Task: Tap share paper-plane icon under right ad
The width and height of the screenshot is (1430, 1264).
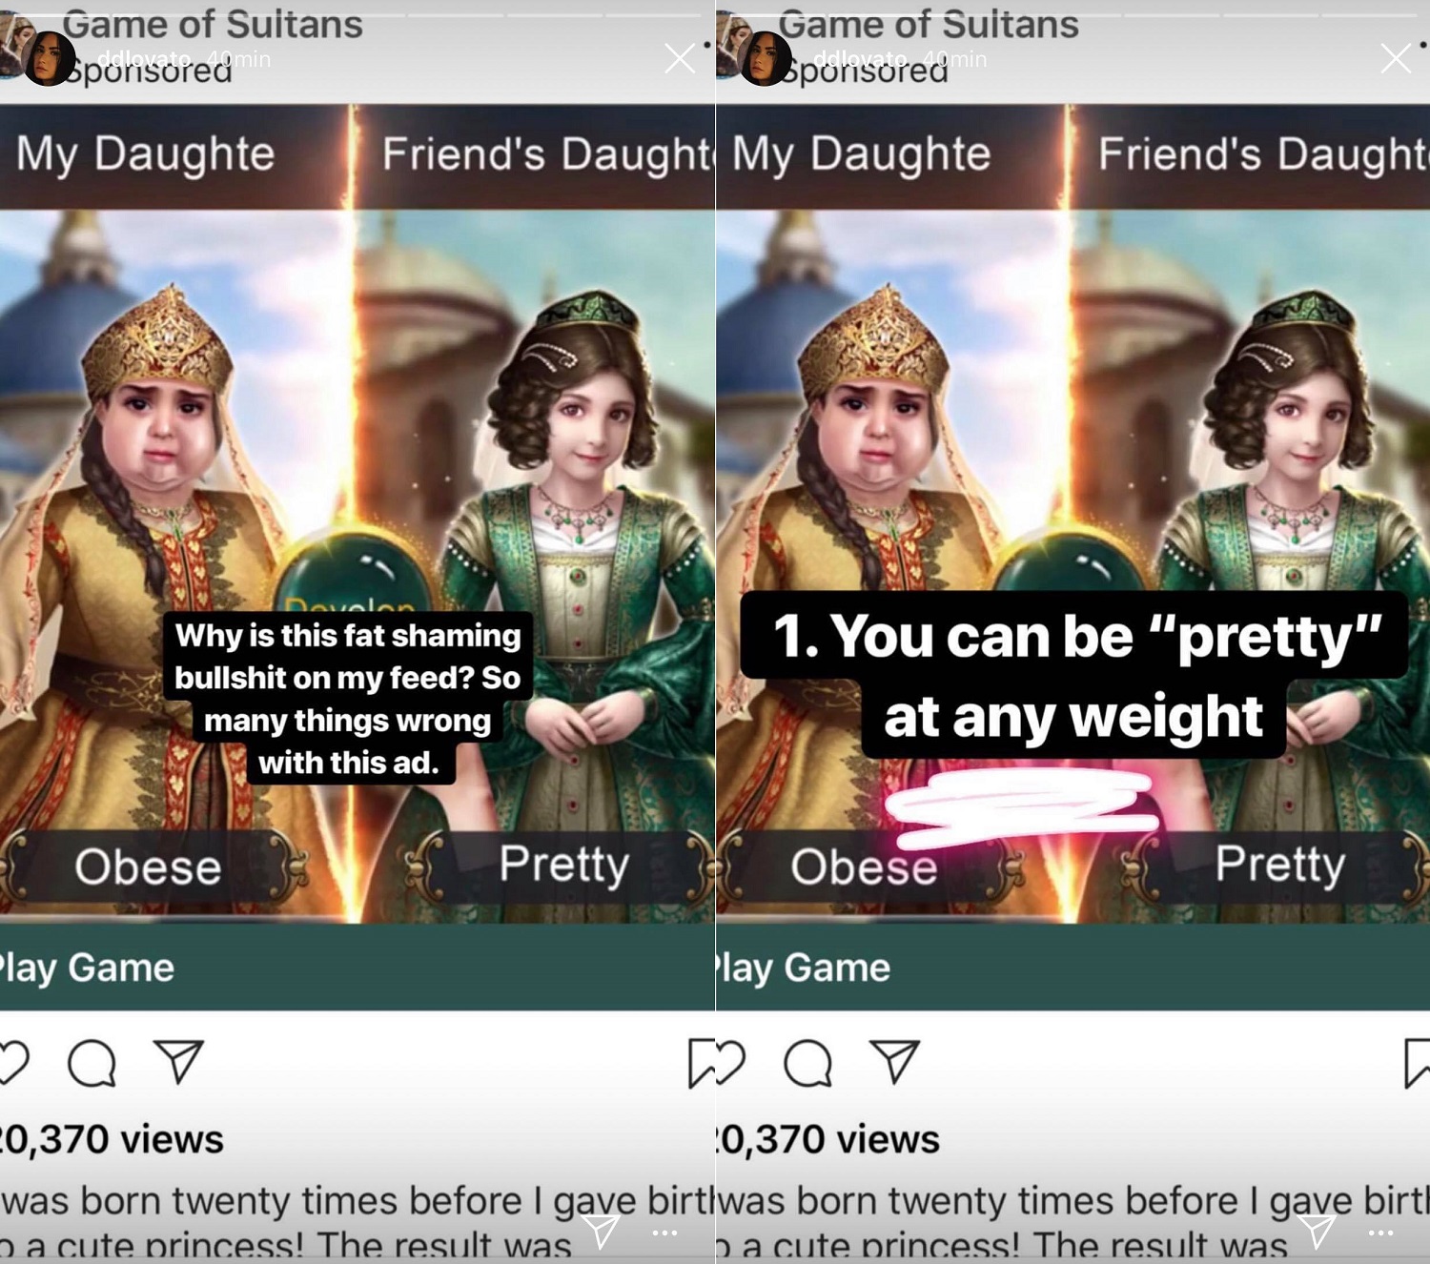Action: [895, 1061]
